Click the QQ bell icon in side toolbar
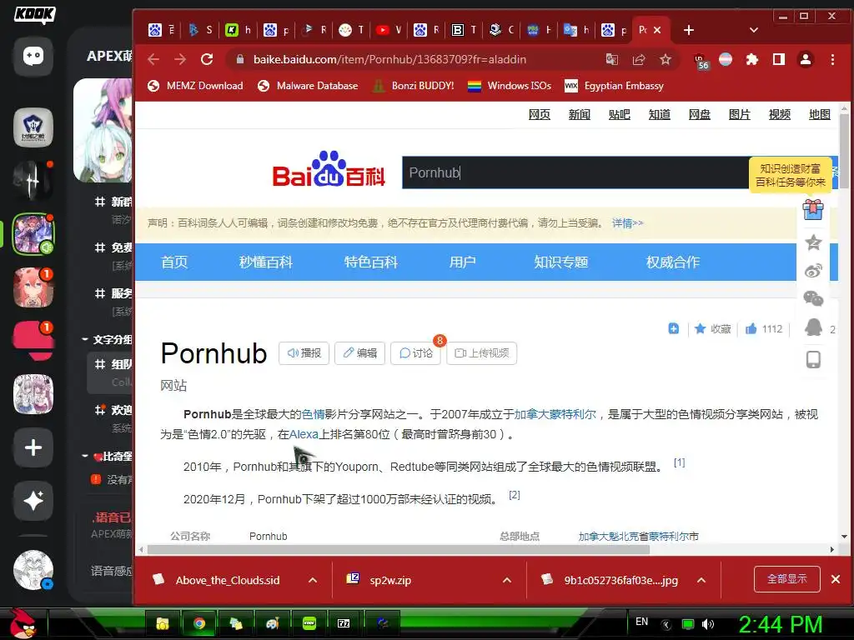This screenshot has height=640, width=854. [813, 327]
